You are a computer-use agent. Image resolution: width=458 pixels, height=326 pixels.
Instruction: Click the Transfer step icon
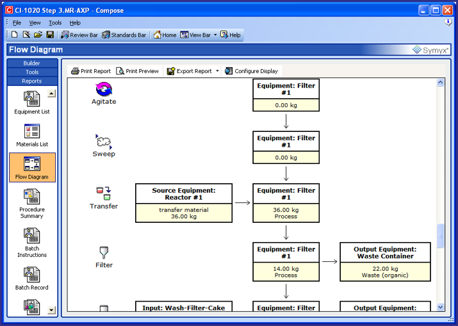pos(103,194)
